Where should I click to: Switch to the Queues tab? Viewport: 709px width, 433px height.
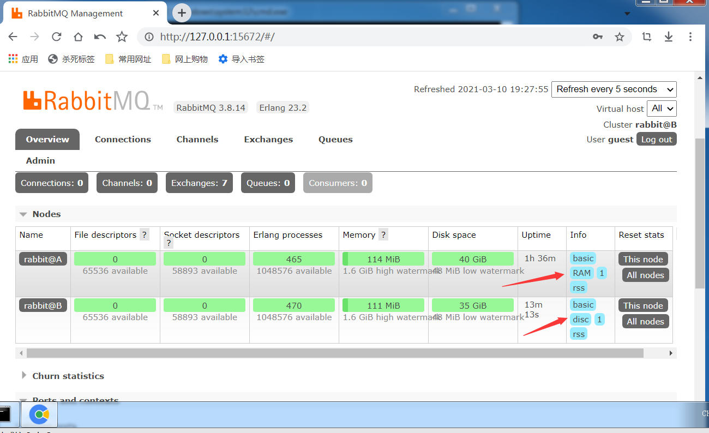pos(335,139)
